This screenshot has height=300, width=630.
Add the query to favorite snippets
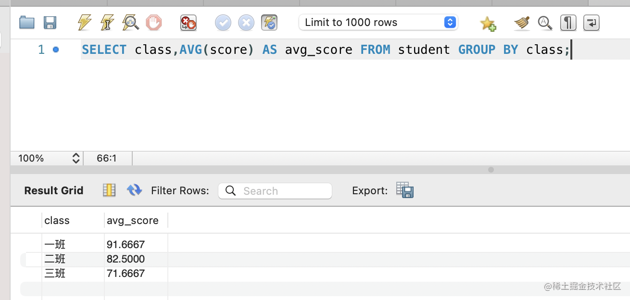pos(488,23)
